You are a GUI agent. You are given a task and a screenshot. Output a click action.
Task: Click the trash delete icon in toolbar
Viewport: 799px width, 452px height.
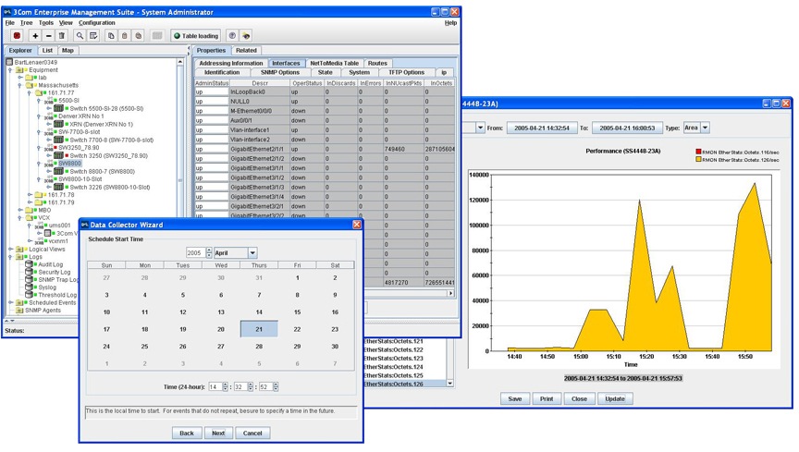62,36
